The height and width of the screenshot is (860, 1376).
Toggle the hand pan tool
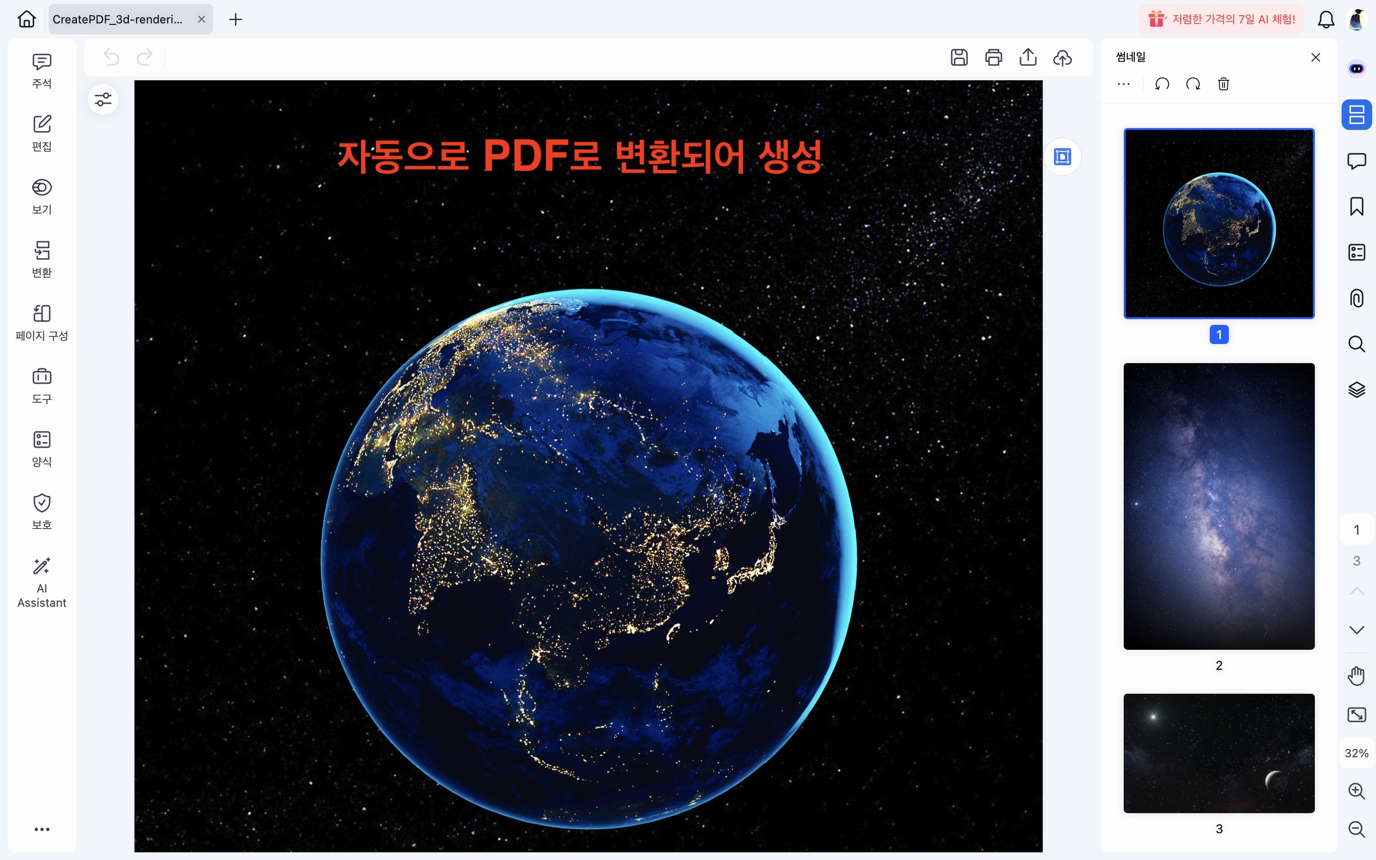(1357, 675)
